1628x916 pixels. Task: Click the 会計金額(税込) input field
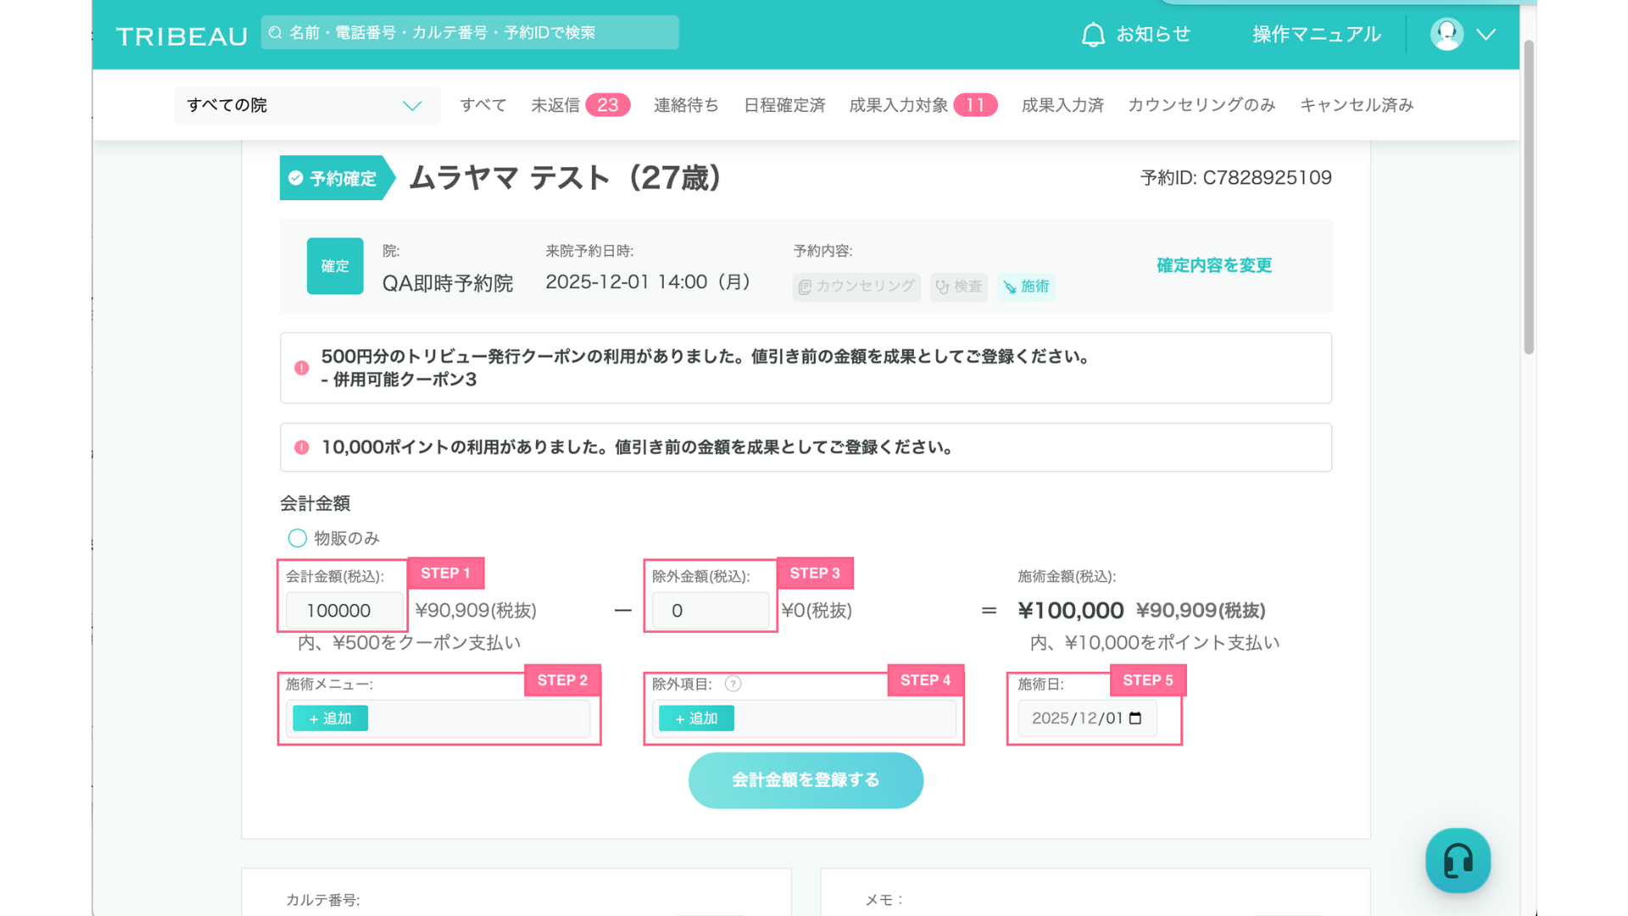coord(343,611)
